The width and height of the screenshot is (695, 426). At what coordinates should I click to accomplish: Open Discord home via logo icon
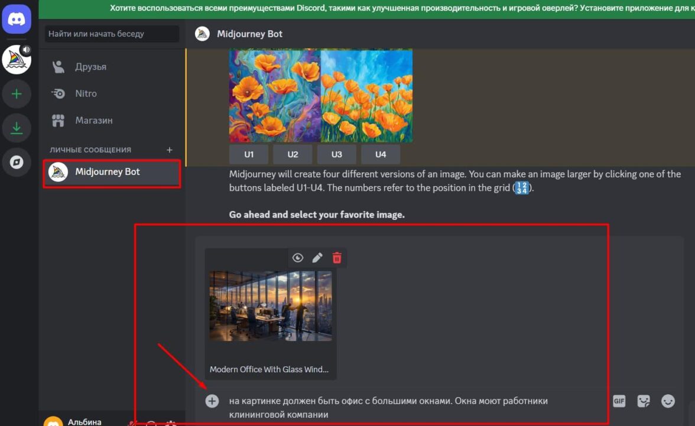point(17,19)
